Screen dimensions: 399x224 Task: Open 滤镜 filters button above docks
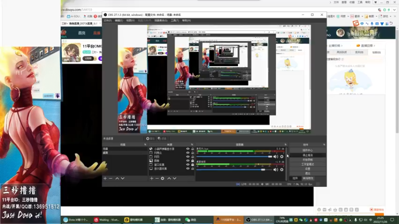tap(162, 138)
